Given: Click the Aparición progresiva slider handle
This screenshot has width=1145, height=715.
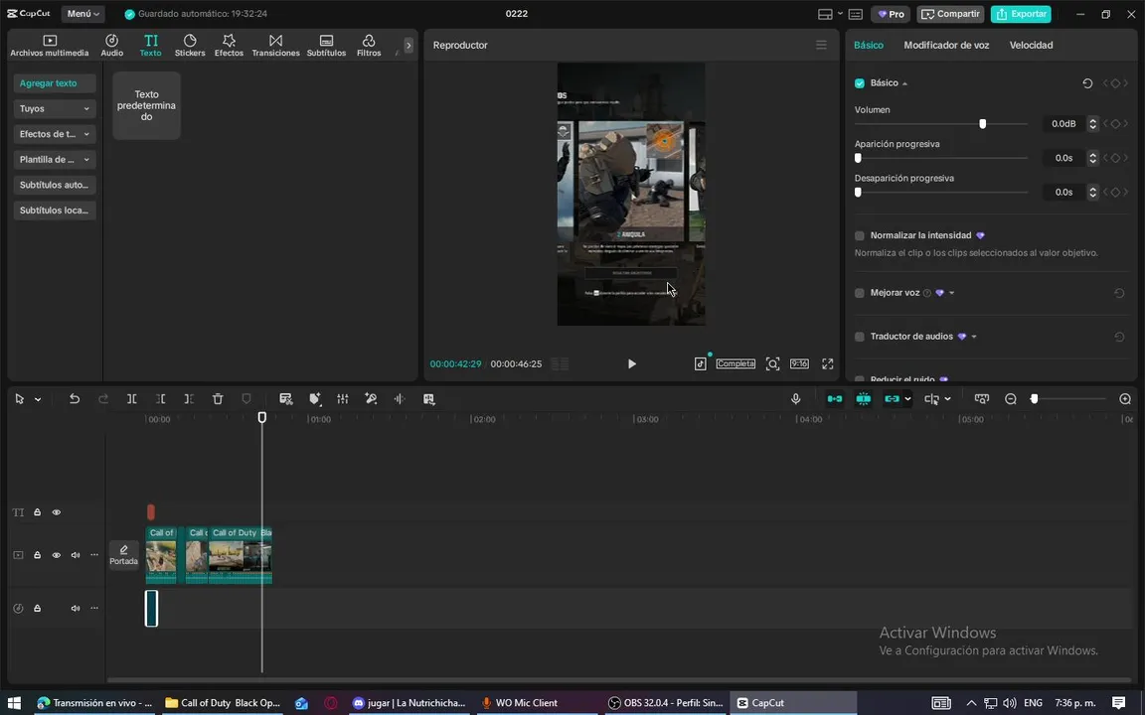Looking at the screenshot, I should click(858, 158).
